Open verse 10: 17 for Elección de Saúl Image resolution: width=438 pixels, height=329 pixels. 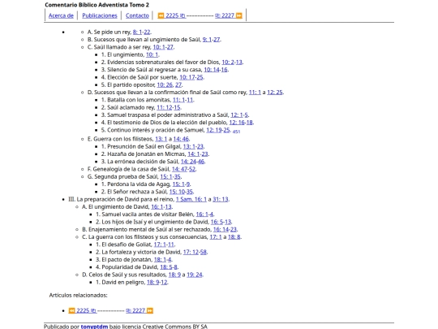pos(187,77)
